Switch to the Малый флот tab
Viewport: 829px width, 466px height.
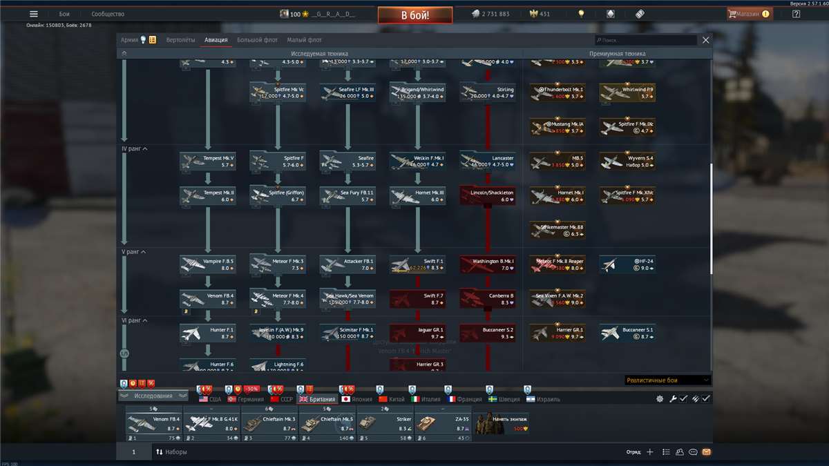[x=304, y=40]
